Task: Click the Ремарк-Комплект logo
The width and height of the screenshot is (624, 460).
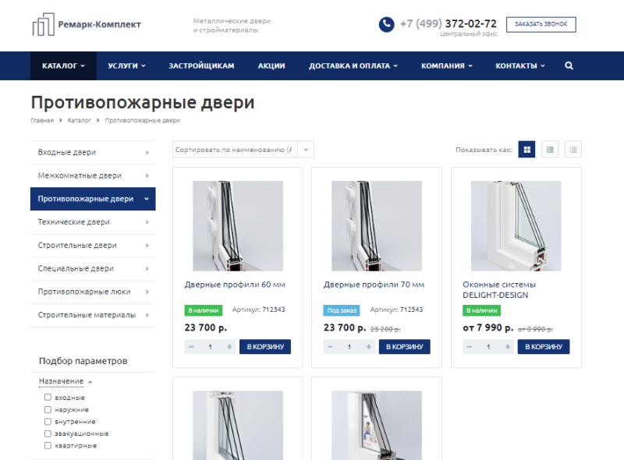Action: point(87,25)
